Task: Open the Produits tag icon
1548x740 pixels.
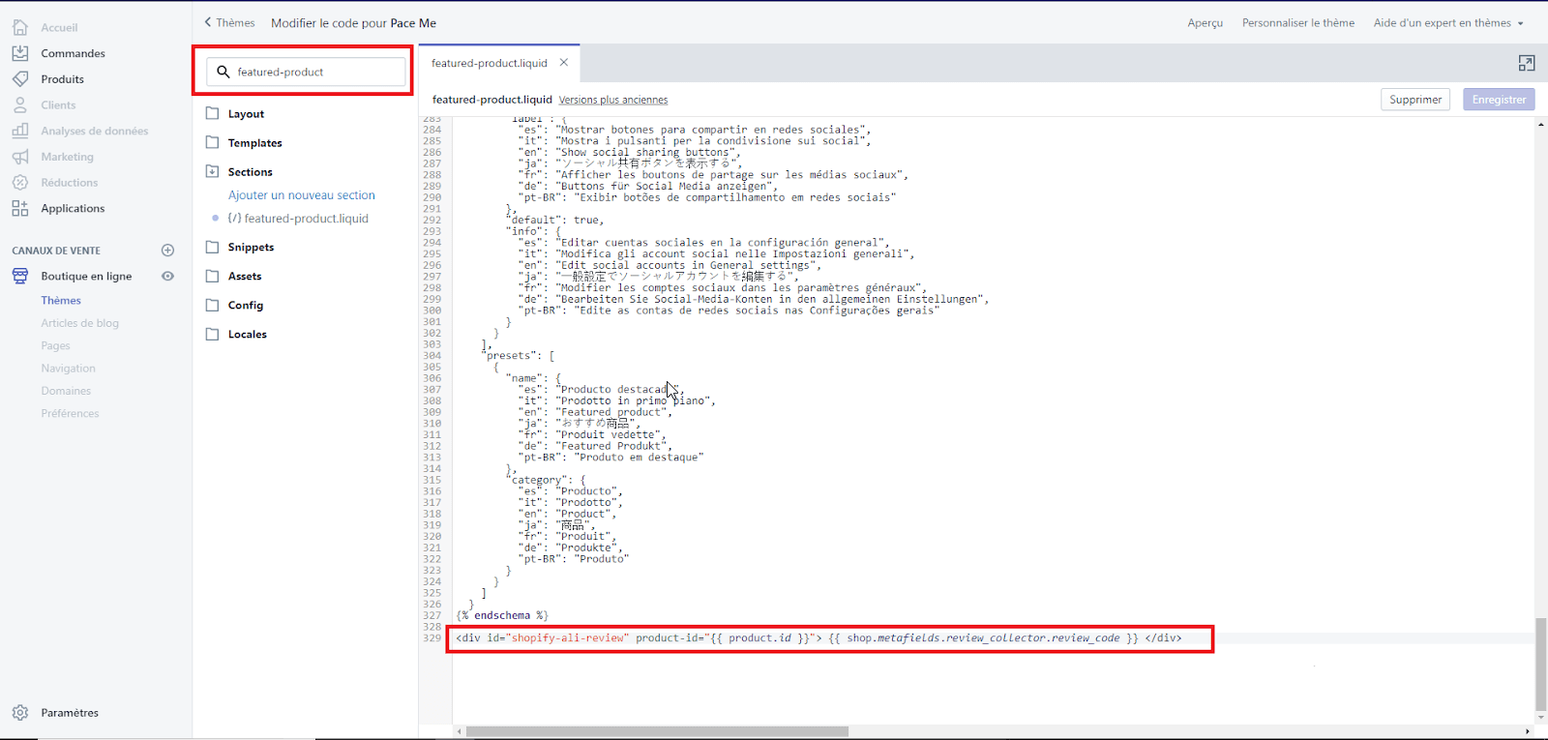Action: pos(20,79)
